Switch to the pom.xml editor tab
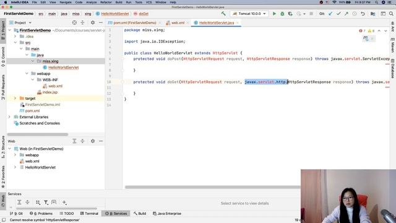Image resolution: width=396 pixels, height=223 pixels. [x=135, y=23]
